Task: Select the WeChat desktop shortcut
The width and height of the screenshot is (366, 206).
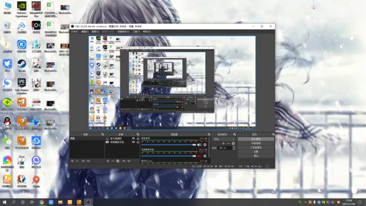Action: pyautogui.click(x=7, y=142)
